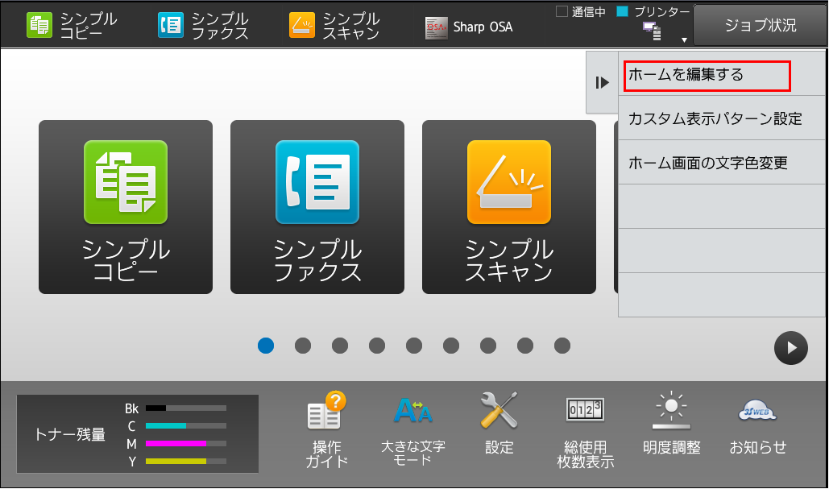Select ホーム画面の文字色変更 menu entry

pyautogui.click(x=722, y=163)
